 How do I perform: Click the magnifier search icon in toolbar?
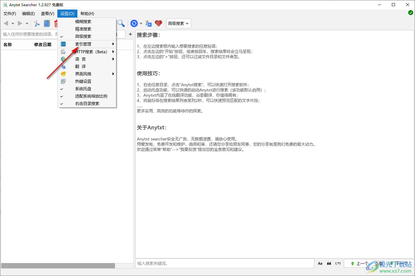coord(121,23)
